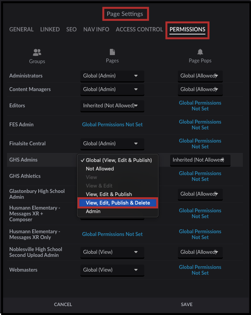The width and height of the screenshot is (251, 315).
Task: Select View, Edit, Publish & Delete option
Action: [x=118, y=203]
